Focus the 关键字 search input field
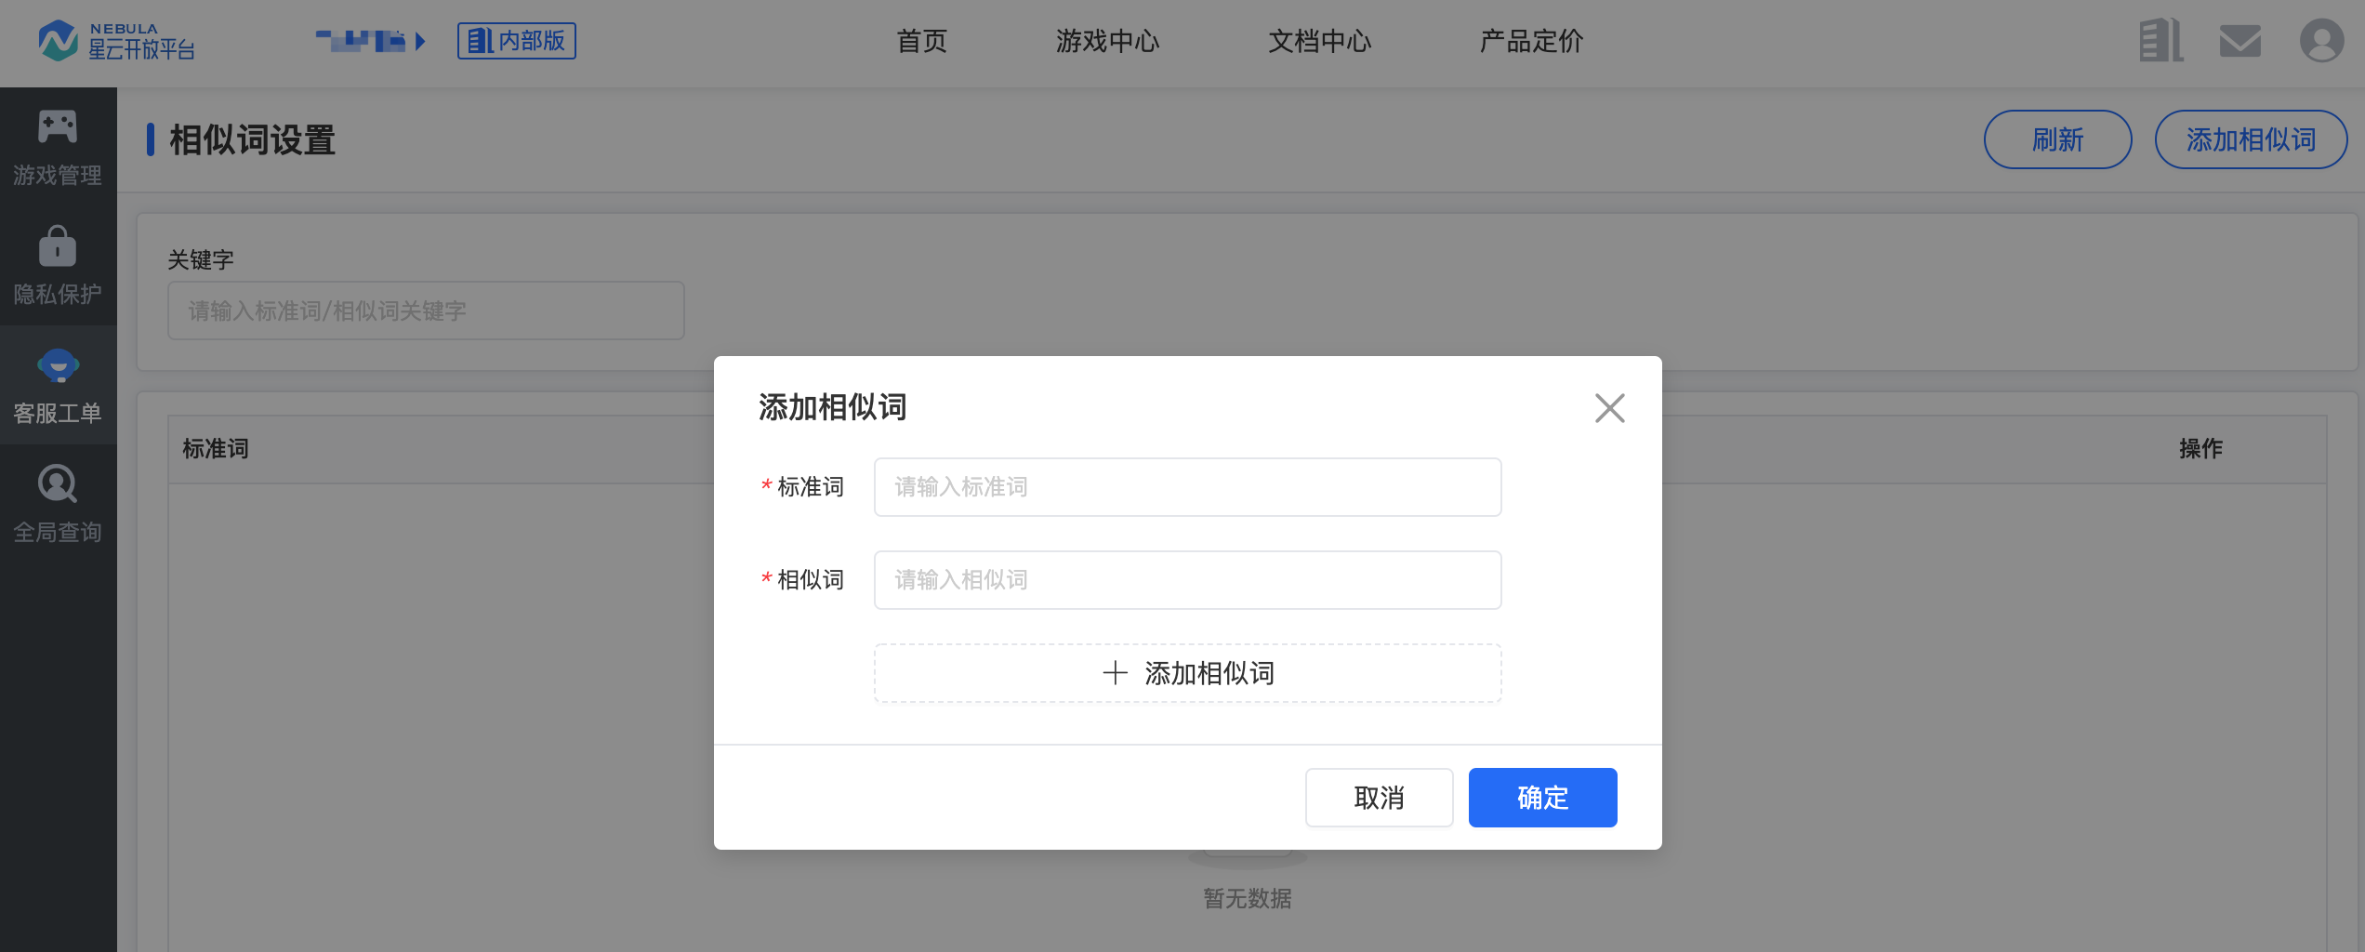The image size is (2365, 952). tap(426, 311)
